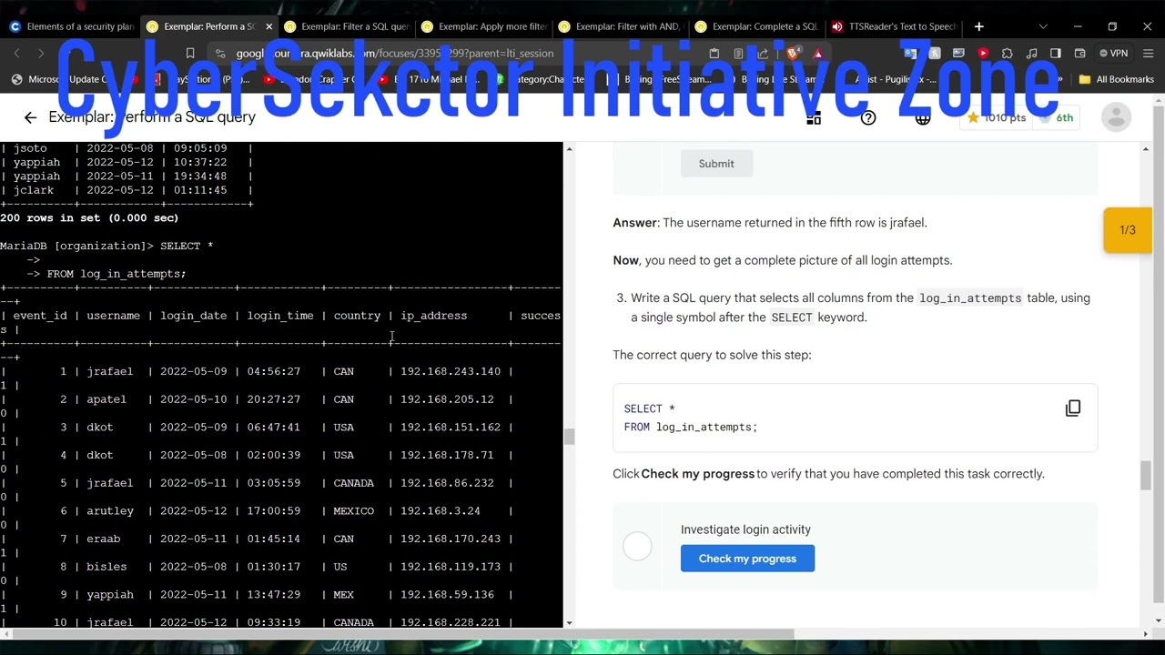The width and height of the screenshot is (1165, 655).
Task: Click username arutley in the table
Action: click(x=110, y=511)
